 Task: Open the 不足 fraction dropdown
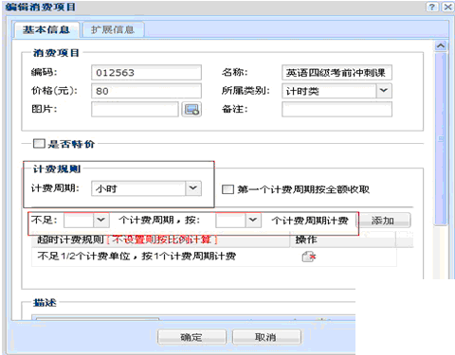(101, 220)
